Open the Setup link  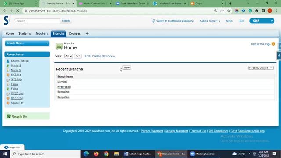pyautogui.click(x=229, y=21)
